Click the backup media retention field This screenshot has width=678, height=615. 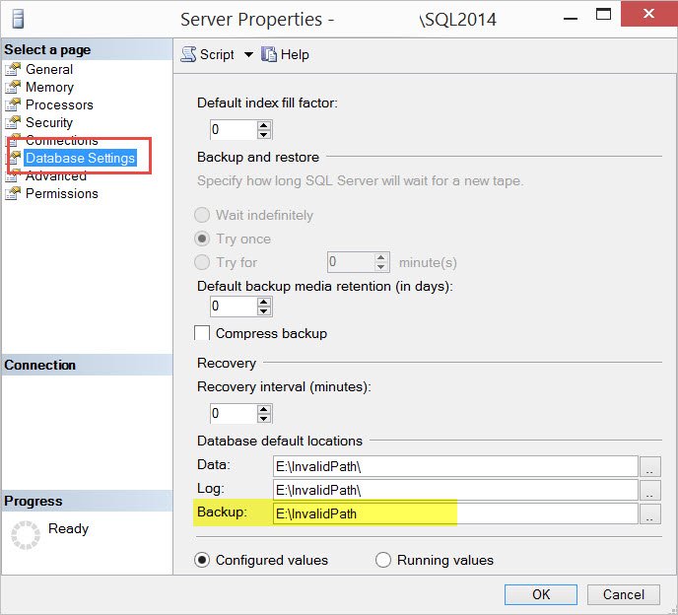click(x=234, y=307)
